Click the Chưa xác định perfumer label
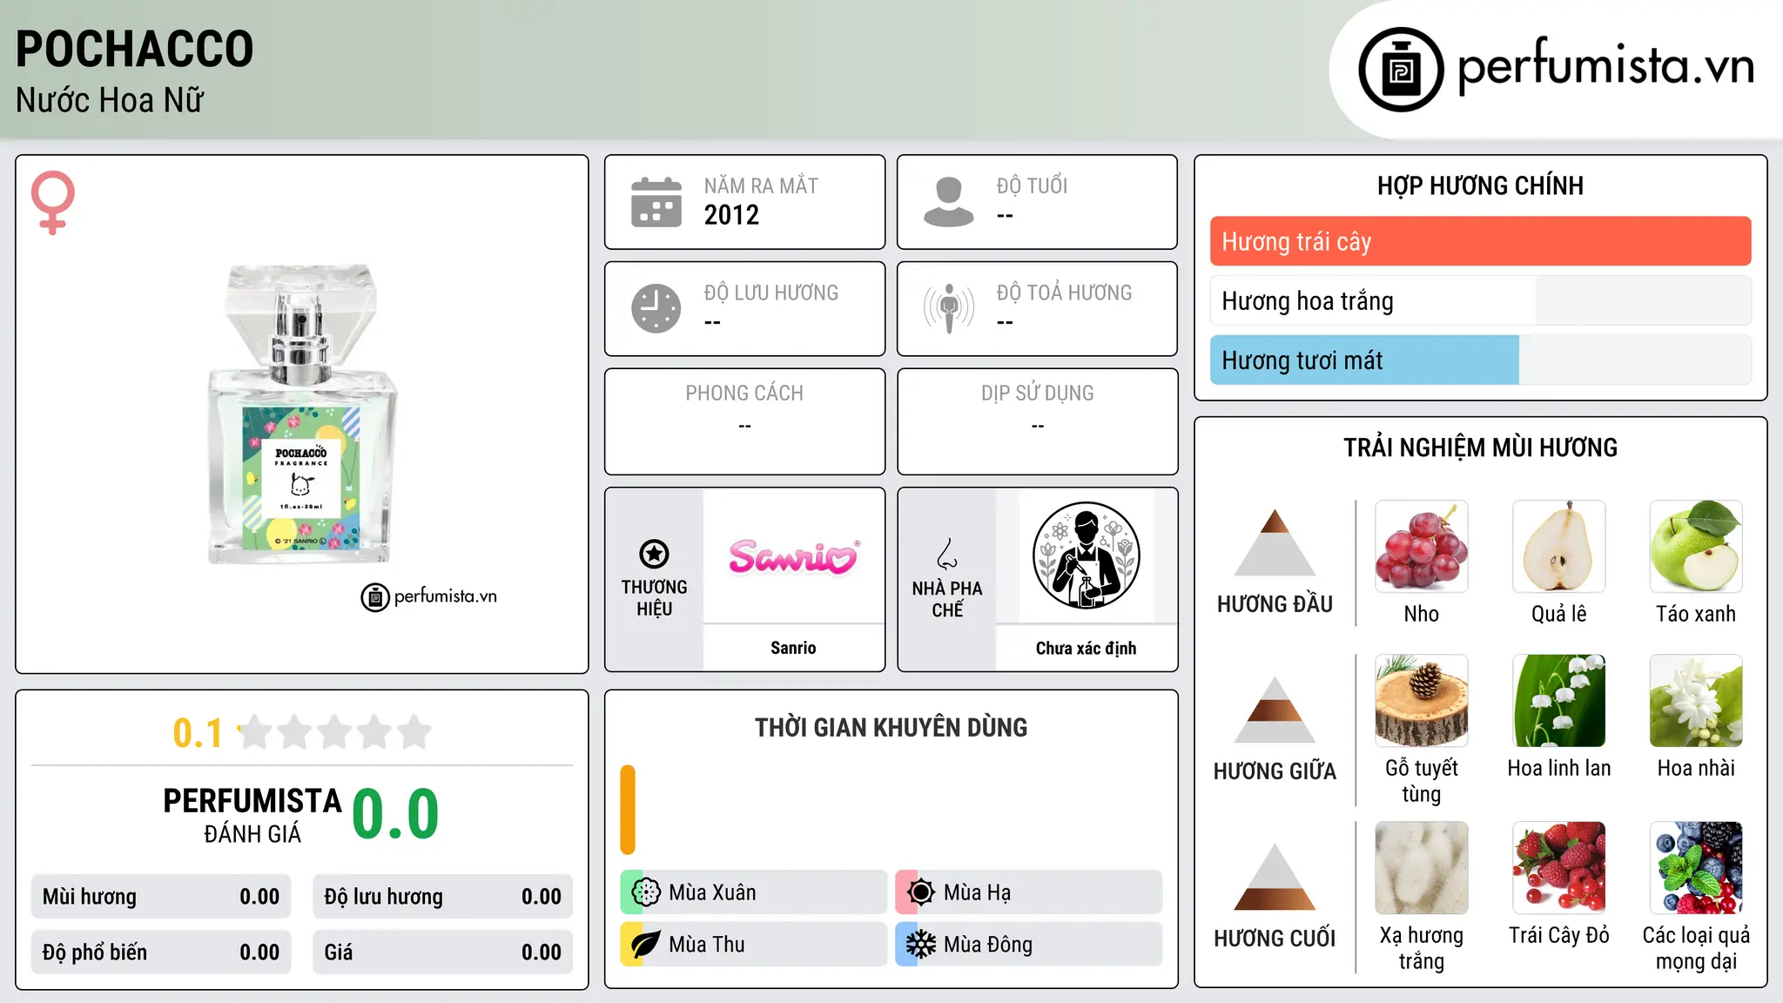1783x1003 pixels. pos(1086,648)
